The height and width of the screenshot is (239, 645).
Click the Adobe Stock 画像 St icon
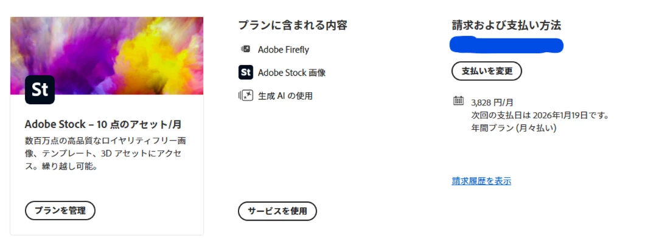[246, 73]
